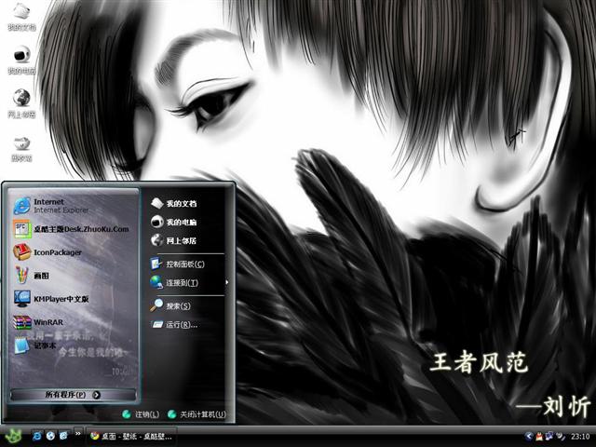Click the 23:10 clock
The image size is (596, 447).
tap(580, 437)
